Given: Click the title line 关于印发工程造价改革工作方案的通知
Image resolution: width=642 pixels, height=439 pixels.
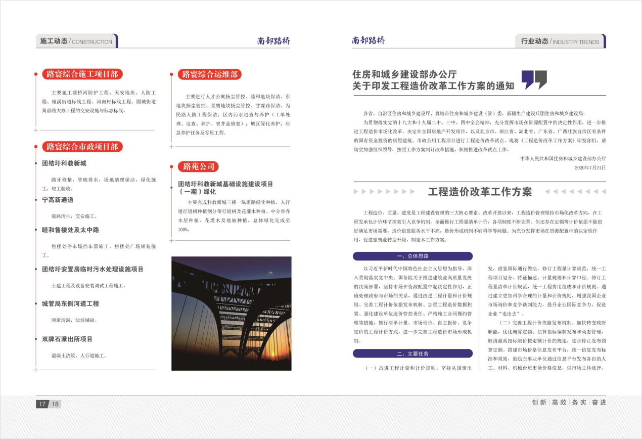Looking at the screenshot, I should pyautogui.click(x=433, y=86).
